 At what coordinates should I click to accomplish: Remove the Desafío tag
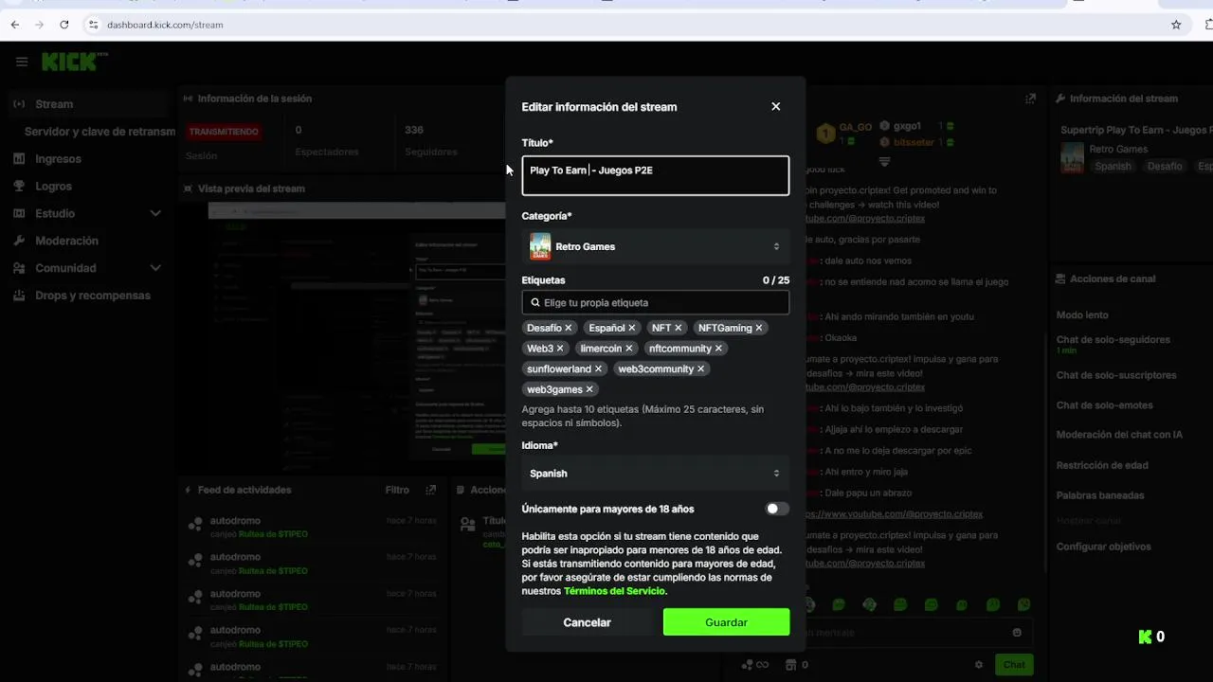569,328
